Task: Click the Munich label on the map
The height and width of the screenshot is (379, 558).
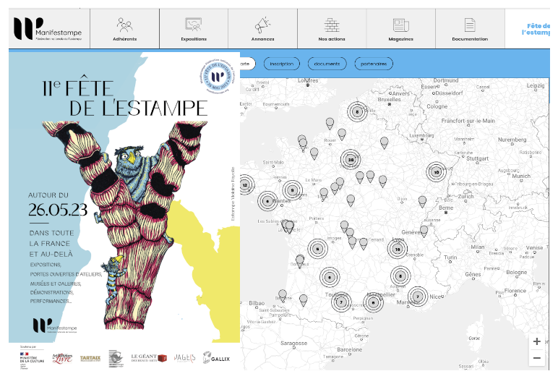Action: [x=521, y=176]
